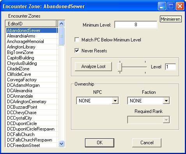Select the DCFallsChurch zone
186x154 pixels.
point(32,134)
